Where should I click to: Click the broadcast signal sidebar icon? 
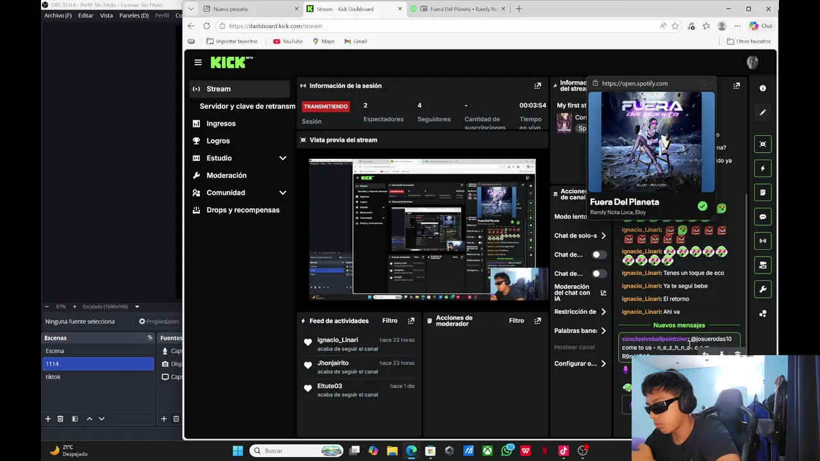762,241
